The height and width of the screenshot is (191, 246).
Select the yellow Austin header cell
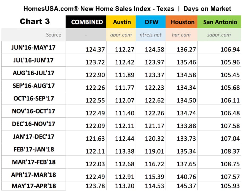coord(122,22)
